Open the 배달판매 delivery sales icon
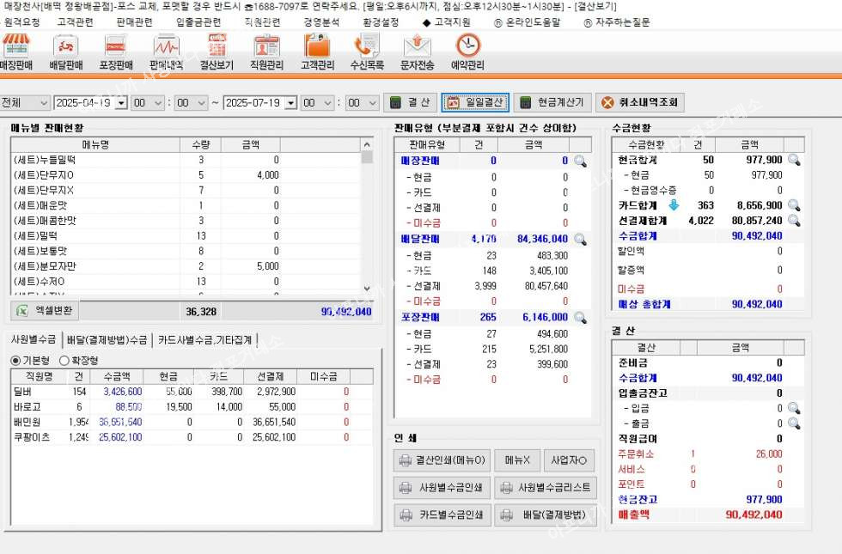842x554 pixels. (x=66, y=52)
